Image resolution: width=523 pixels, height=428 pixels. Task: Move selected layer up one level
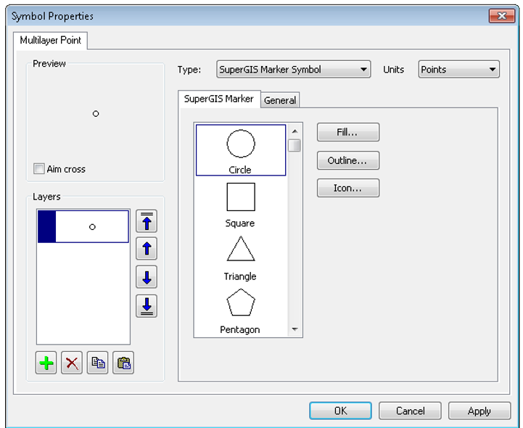pos(147,250)
